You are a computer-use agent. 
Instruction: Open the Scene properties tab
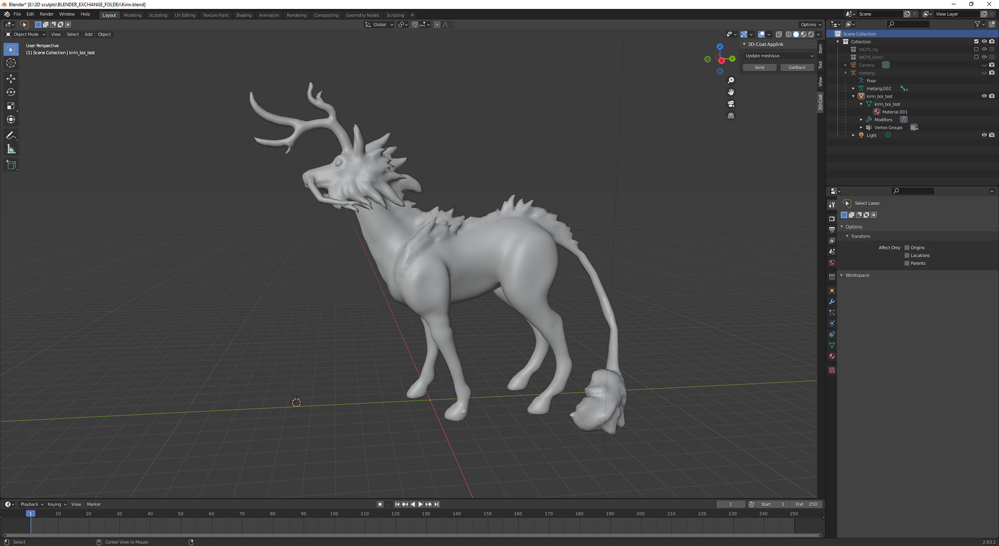tap(832, 251)
